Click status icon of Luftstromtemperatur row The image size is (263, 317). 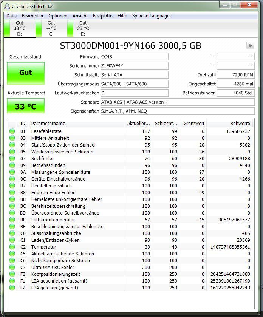coord(12,220)
